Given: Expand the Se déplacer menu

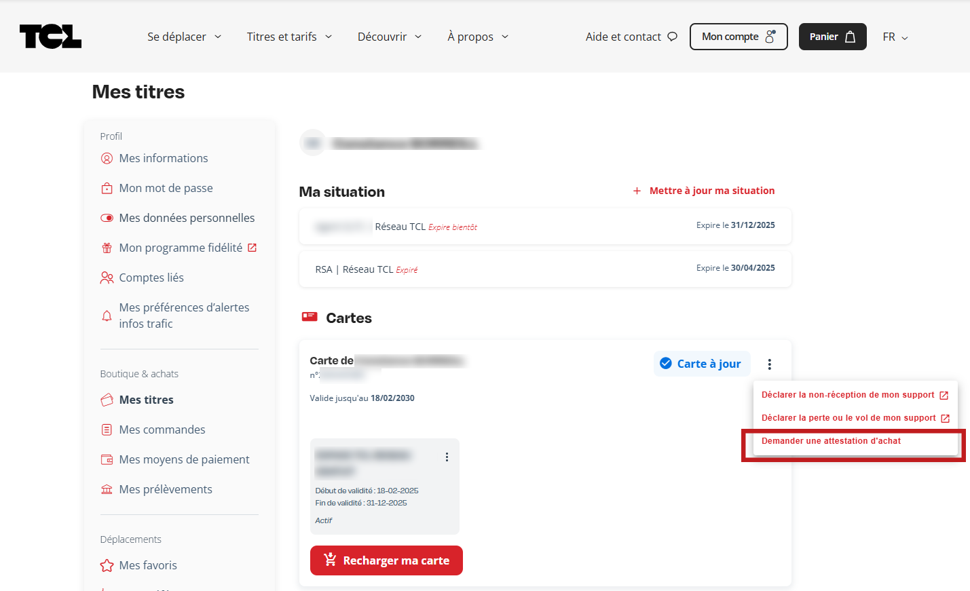Looking at the screenshot, I should click(x=184, y=37).
